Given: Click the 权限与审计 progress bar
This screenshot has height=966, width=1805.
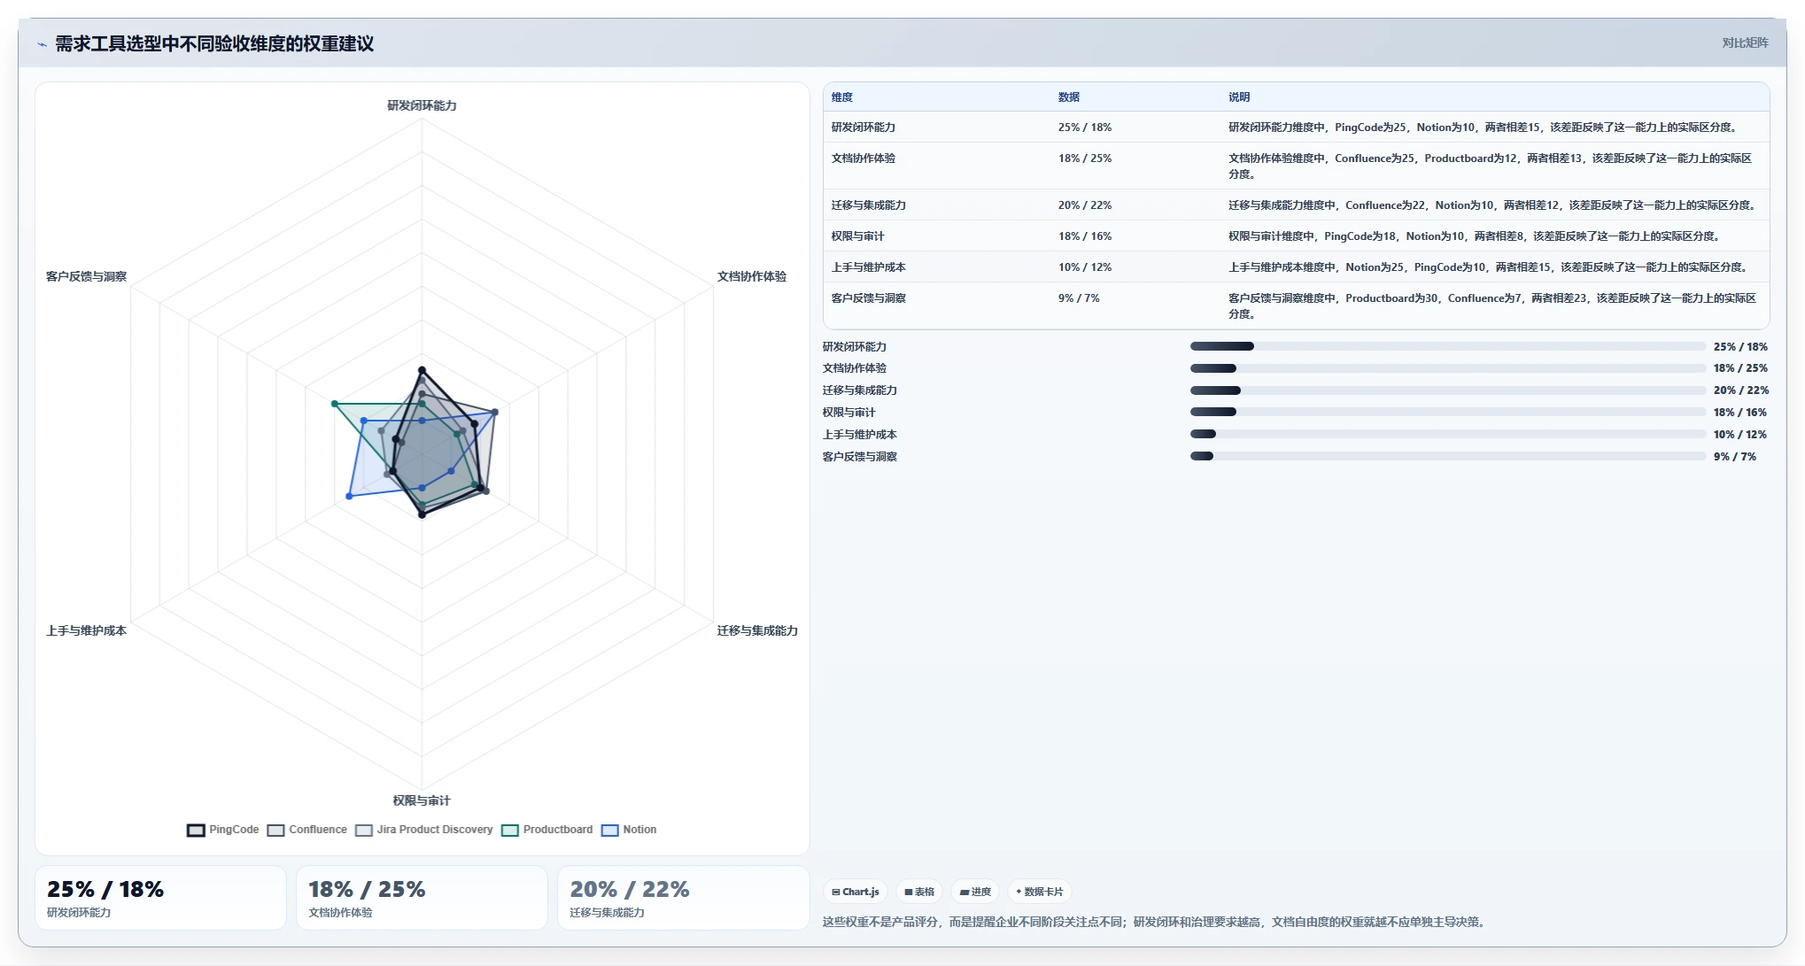Looking at the screenshot, I should click(x=1448, y=412).
